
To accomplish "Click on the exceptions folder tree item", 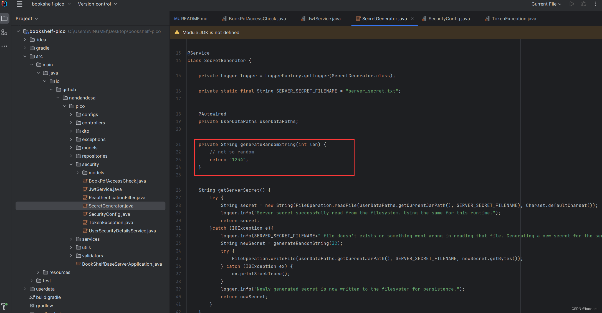I will coord(93,139).
